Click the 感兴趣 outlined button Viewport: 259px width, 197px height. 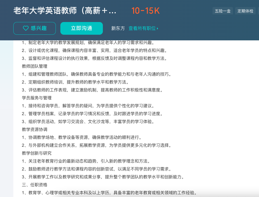tap(34, 28)
